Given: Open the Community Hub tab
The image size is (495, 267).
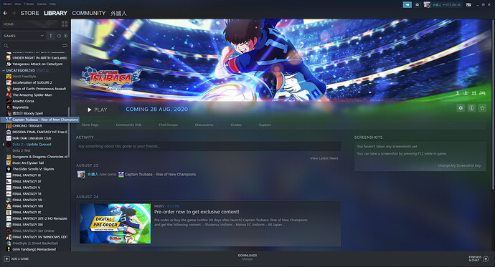Looking at the screenshot, I should point(128,125).
